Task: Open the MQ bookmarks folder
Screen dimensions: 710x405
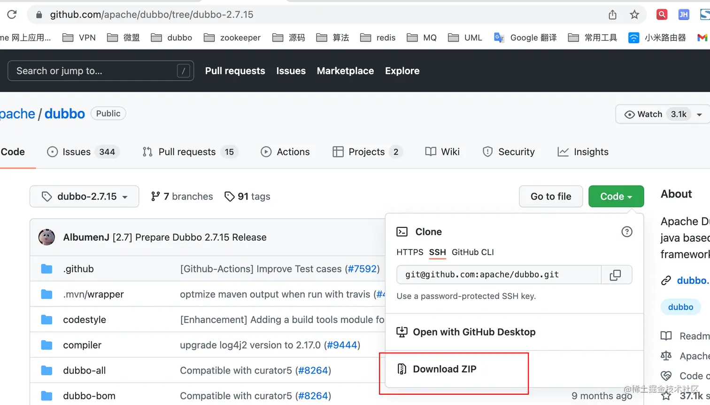Action: point(422,38)
